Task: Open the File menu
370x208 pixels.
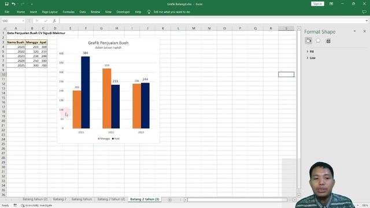Action: (x=7, y=12)
